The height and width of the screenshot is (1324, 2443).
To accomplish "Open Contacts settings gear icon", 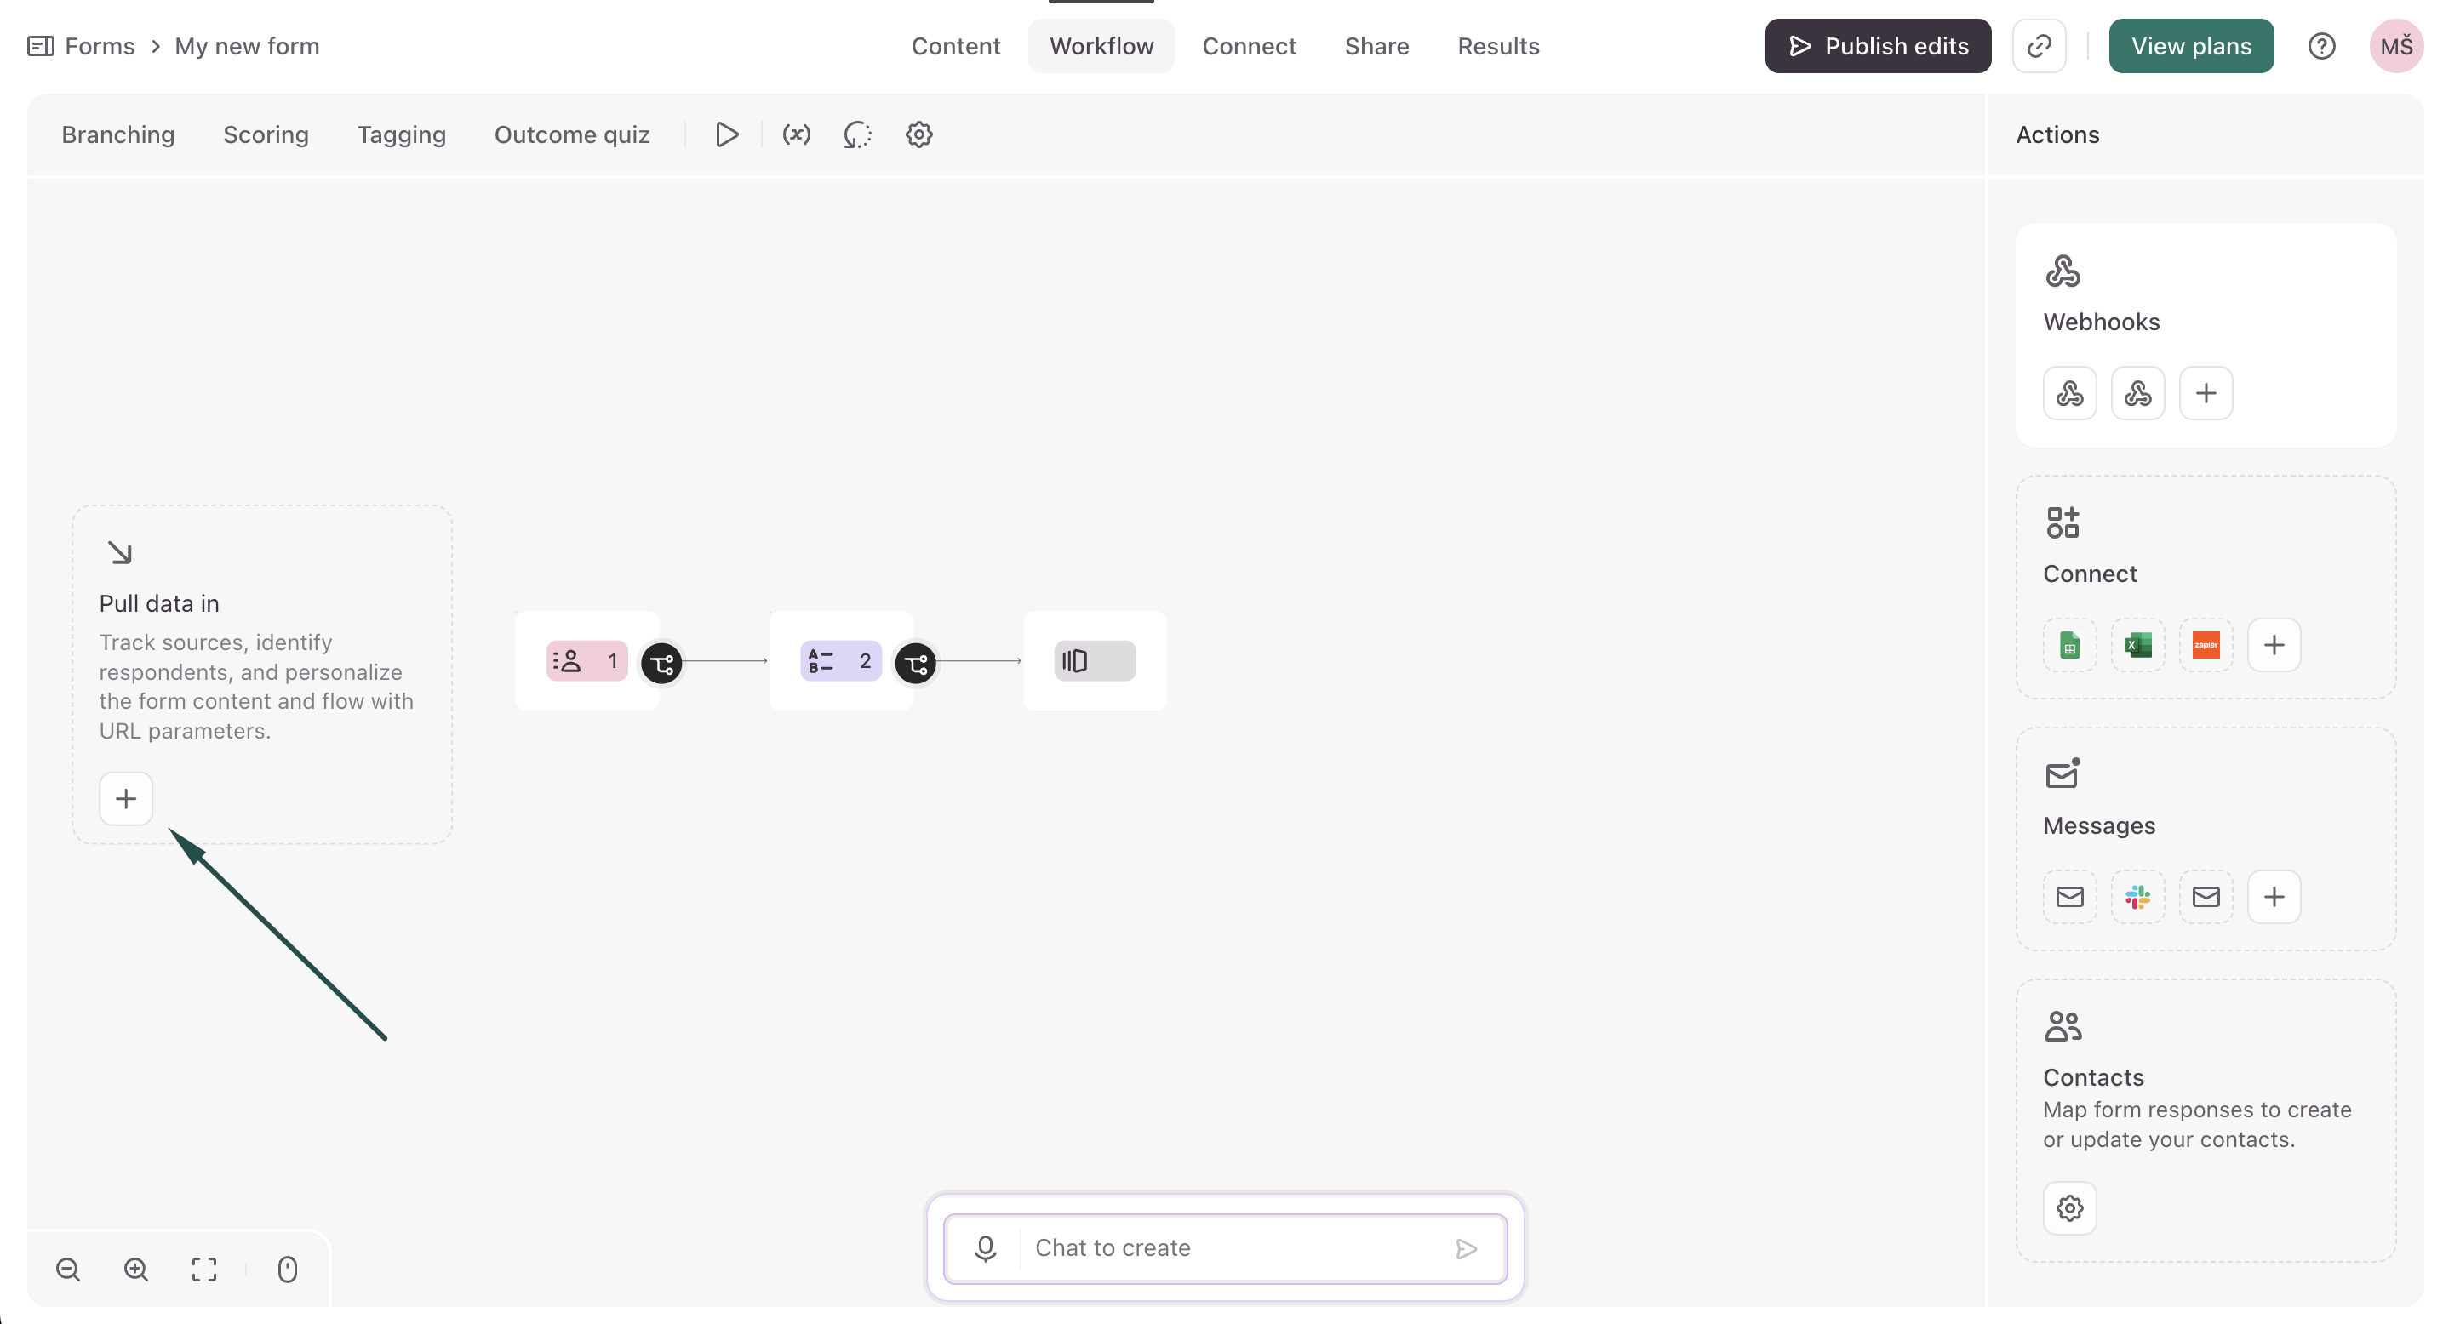I will (2069, 1208).
